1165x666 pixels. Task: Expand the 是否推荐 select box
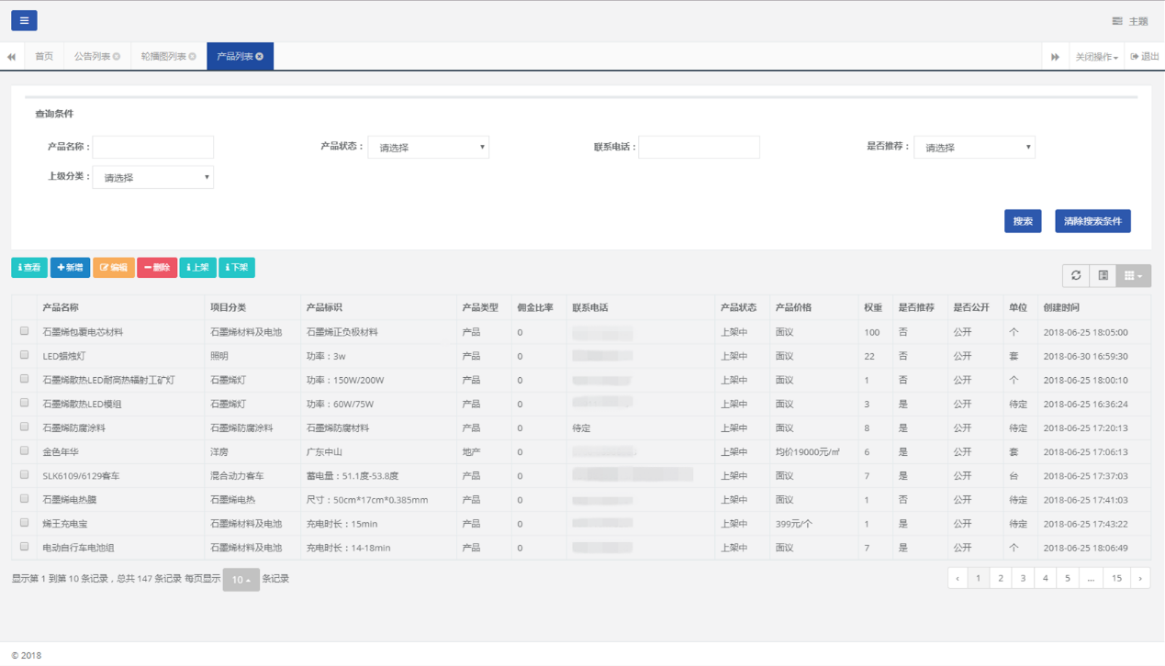click(974, 147)
